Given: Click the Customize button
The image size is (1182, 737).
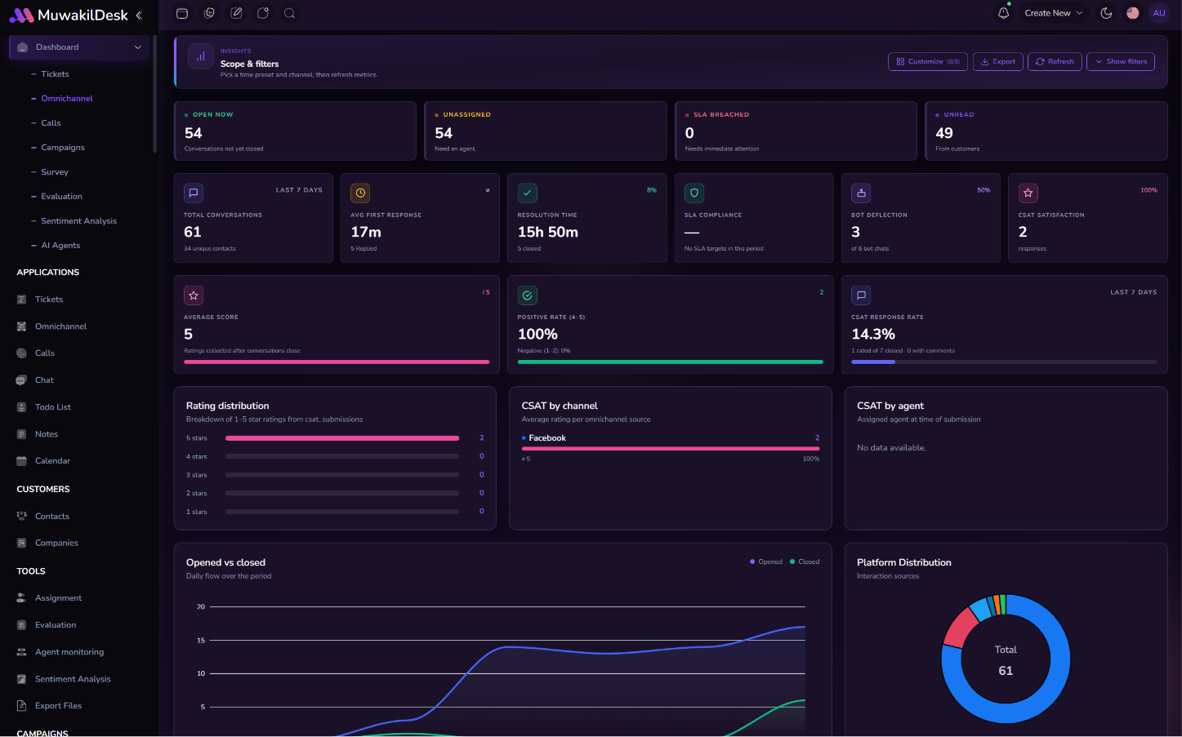Looking at the screenshot, I should pos(928,61).
